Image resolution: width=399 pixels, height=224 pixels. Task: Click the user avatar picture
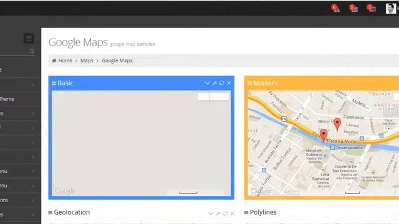point(391,8)
